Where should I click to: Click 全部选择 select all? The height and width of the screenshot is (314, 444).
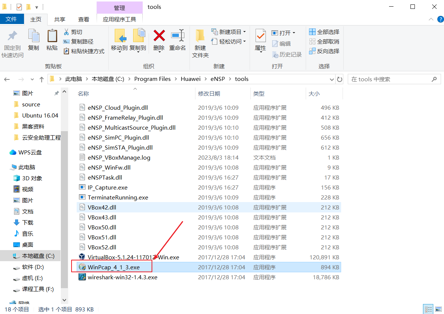(324, 32)
